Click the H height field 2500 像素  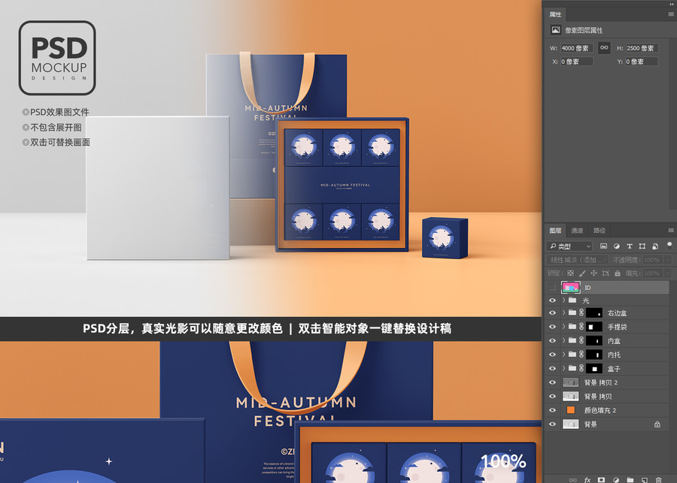coord(642,48)
